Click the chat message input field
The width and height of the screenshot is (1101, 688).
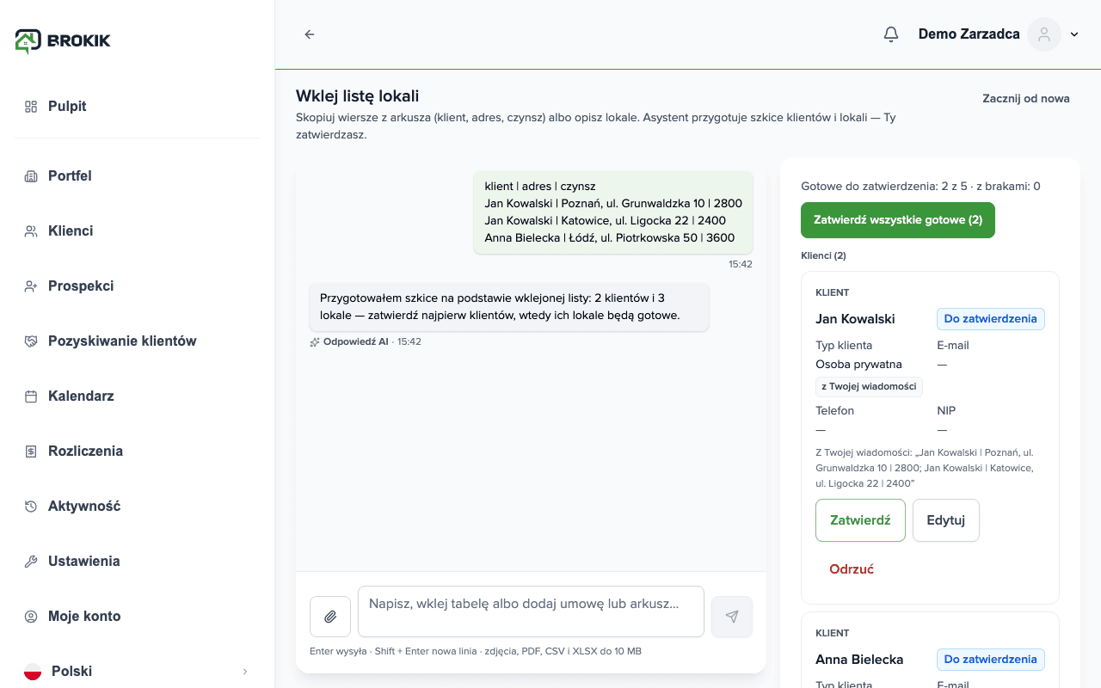(531, 611)
